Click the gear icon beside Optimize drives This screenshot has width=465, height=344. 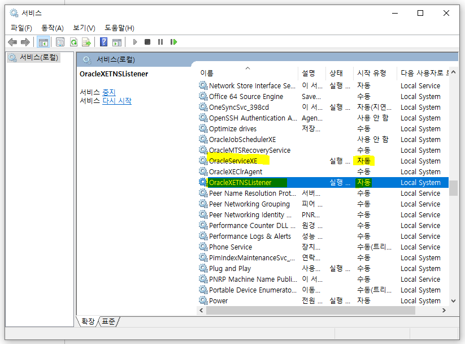click(203, 128)
